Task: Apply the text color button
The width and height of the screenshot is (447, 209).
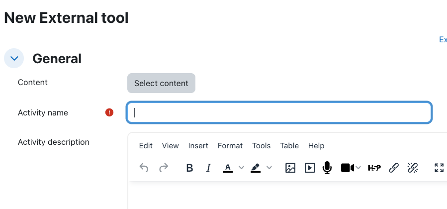Action: click(x=228, y=168)
